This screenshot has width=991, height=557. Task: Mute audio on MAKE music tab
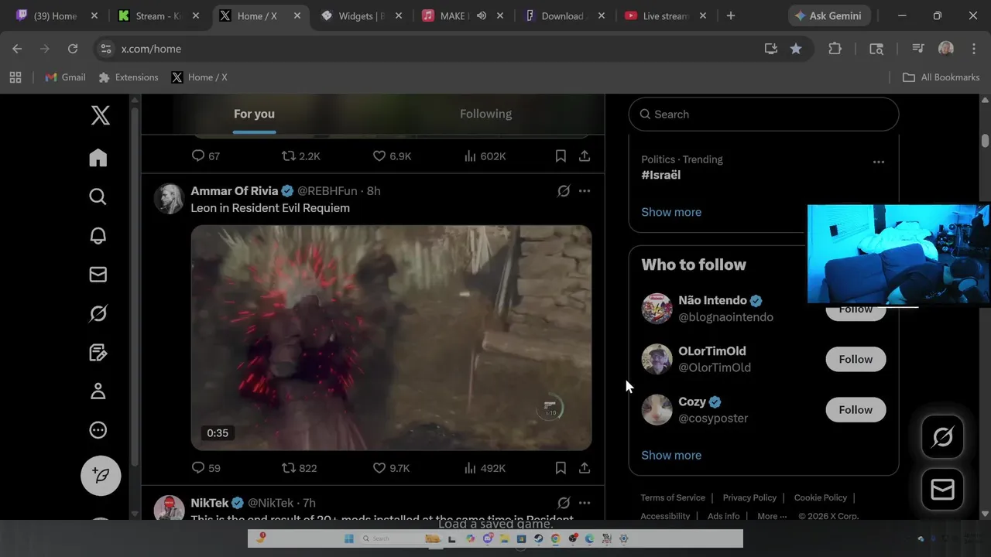[482, 15]
